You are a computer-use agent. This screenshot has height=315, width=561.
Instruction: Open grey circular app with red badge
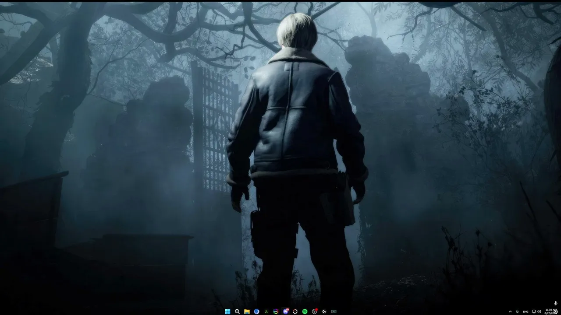314,311
